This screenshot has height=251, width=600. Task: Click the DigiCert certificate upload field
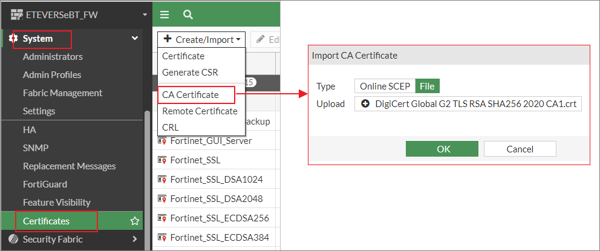point(468,103)
